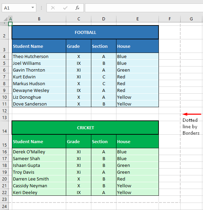Select row 2 header
Image resolution: width=203 pixels, height=210 pixels.
click(4, 32)
